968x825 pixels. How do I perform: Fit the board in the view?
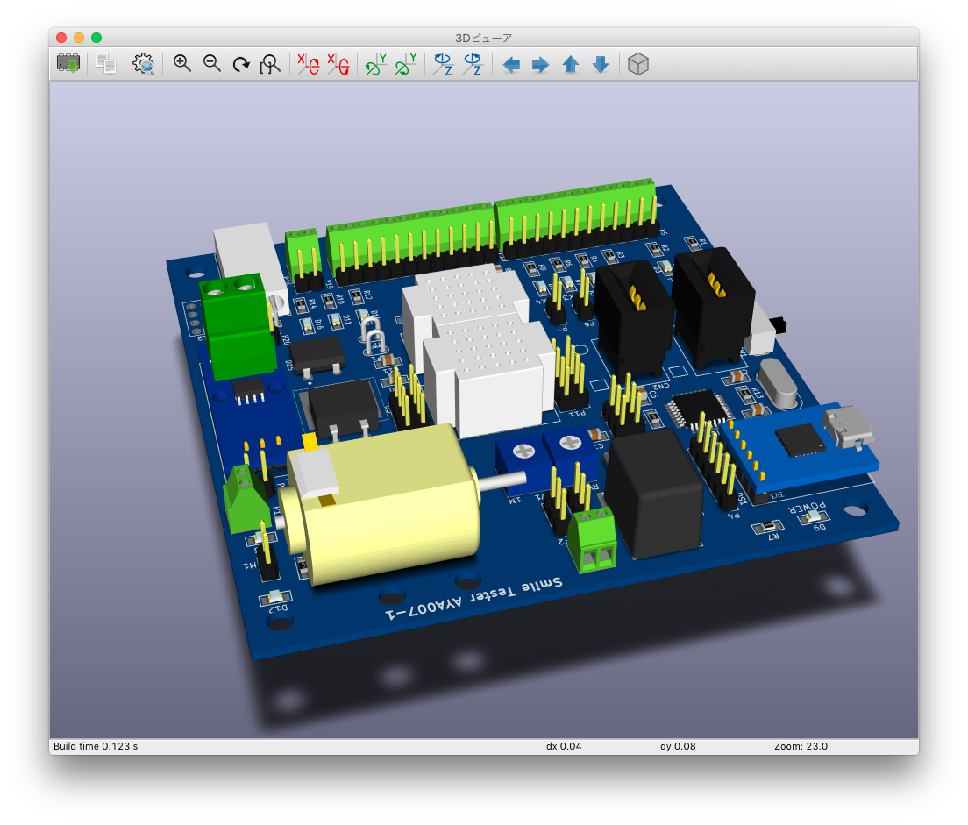click(270, 64)
